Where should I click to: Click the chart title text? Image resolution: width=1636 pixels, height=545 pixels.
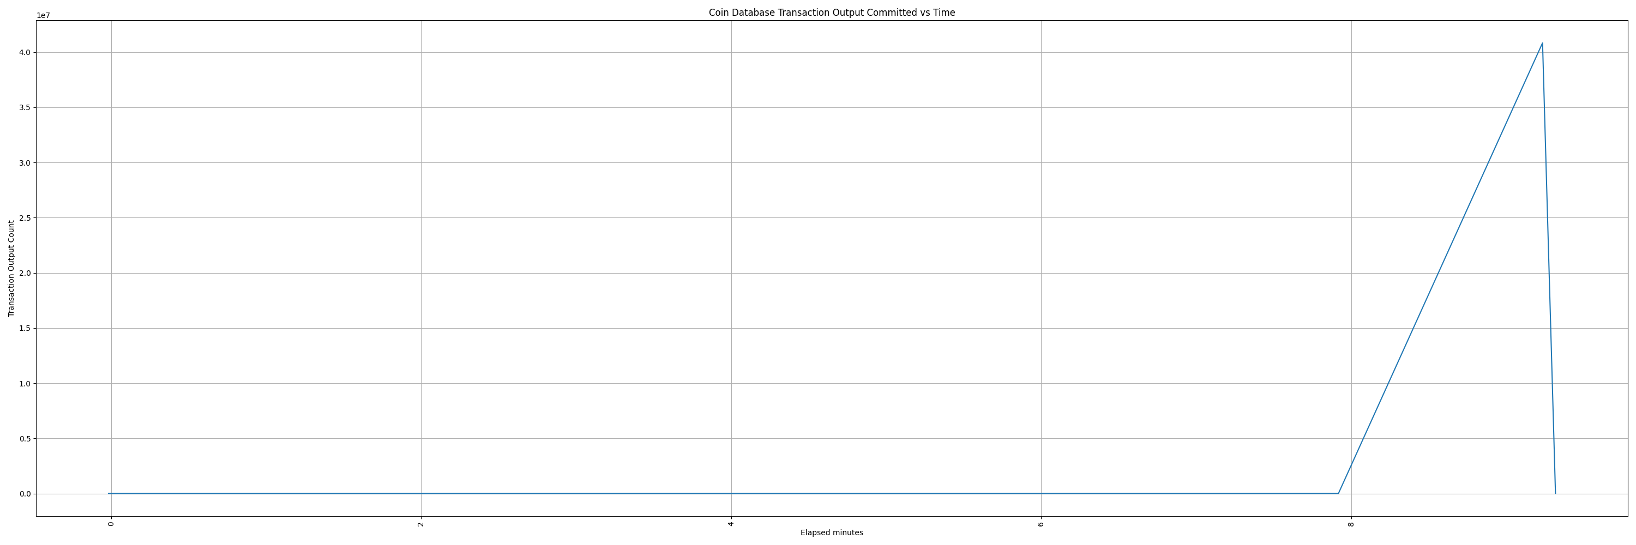tap(831, 13)
